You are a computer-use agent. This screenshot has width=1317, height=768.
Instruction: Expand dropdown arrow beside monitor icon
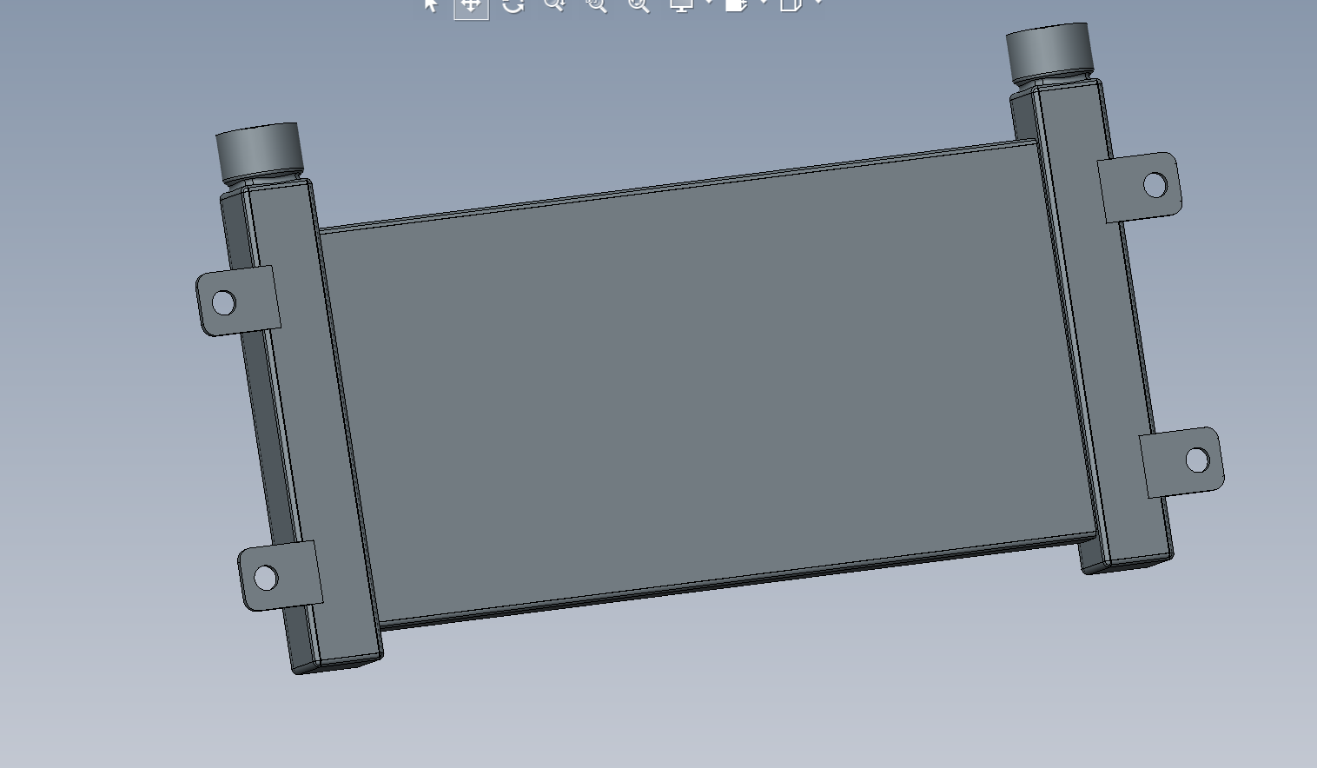click(x=709, y=3)
